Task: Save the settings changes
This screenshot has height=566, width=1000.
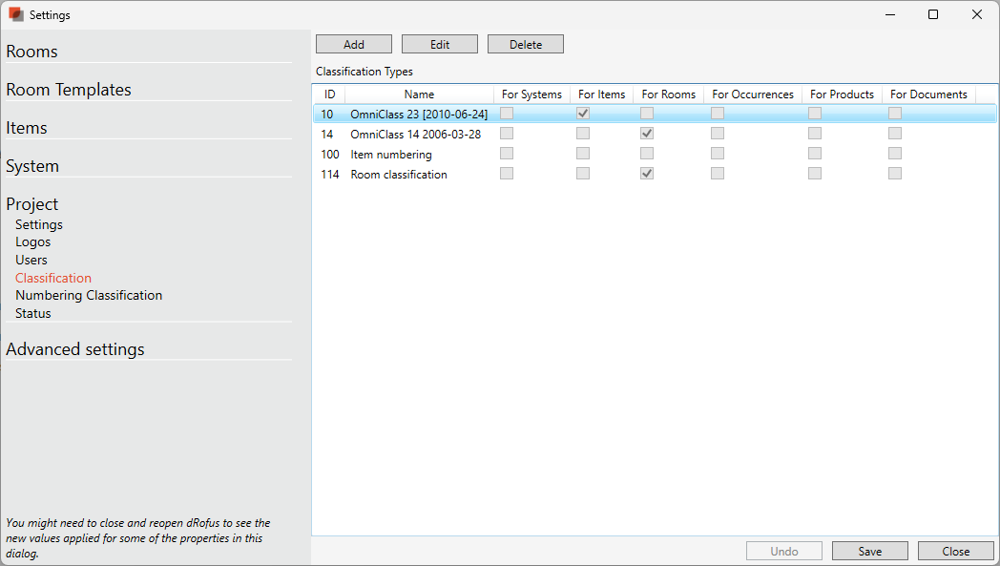Action: pyautogui.click(x=869, y=551)
